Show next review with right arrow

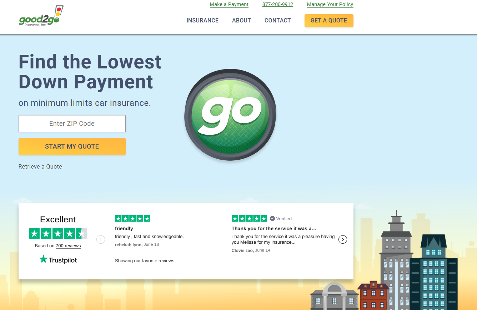tap(342, 239)
